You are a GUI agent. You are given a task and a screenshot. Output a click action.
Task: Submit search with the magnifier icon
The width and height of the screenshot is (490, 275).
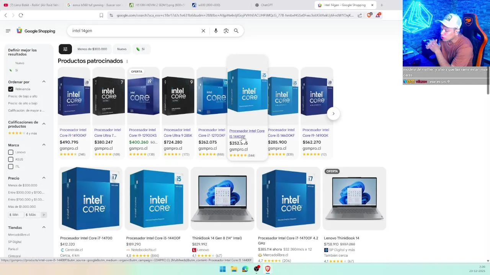tap(236, 31)
